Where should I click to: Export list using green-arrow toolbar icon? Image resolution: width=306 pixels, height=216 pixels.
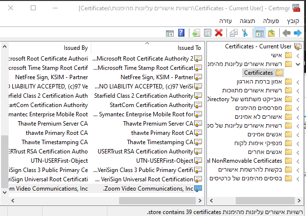pos(196,33)
